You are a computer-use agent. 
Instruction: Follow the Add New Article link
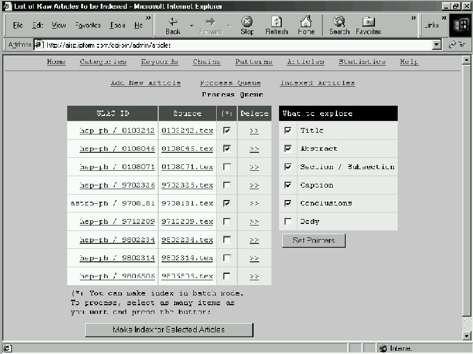pyautogui.click(x=146, y=83)
